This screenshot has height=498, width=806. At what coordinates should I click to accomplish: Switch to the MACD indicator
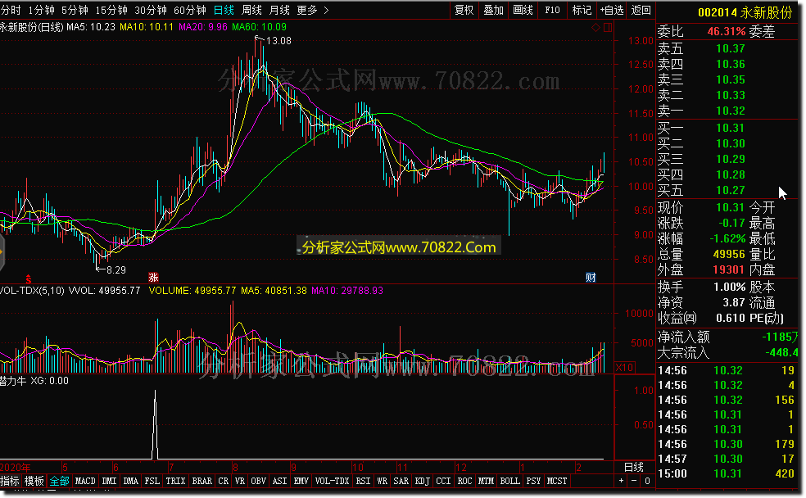click(85, 481)
